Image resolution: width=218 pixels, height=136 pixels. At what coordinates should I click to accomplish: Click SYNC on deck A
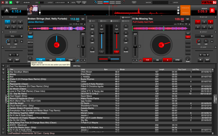pyautogui.click(x=71, y=60)
